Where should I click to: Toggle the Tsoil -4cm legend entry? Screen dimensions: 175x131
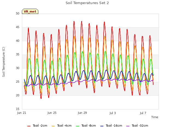coord(62,126)
